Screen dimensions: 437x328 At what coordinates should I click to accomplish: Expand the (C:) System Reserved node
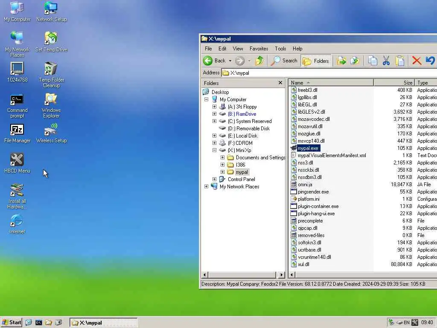[214, 121]
